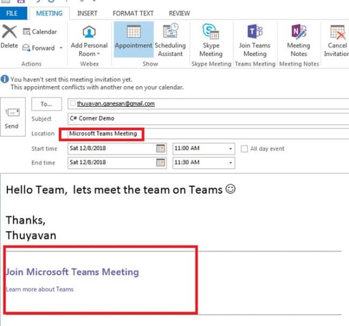
Task: Send the meeting invitation
Action: [13, 117]
